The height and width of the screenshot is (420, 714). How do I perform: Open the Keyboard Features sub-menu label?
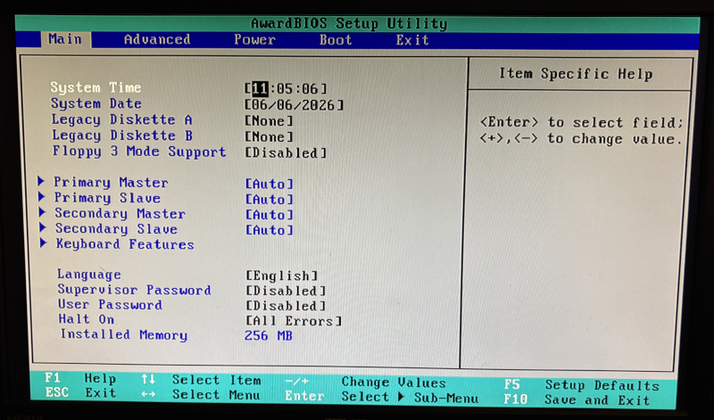pyautogui.click(x=125, y=244)
